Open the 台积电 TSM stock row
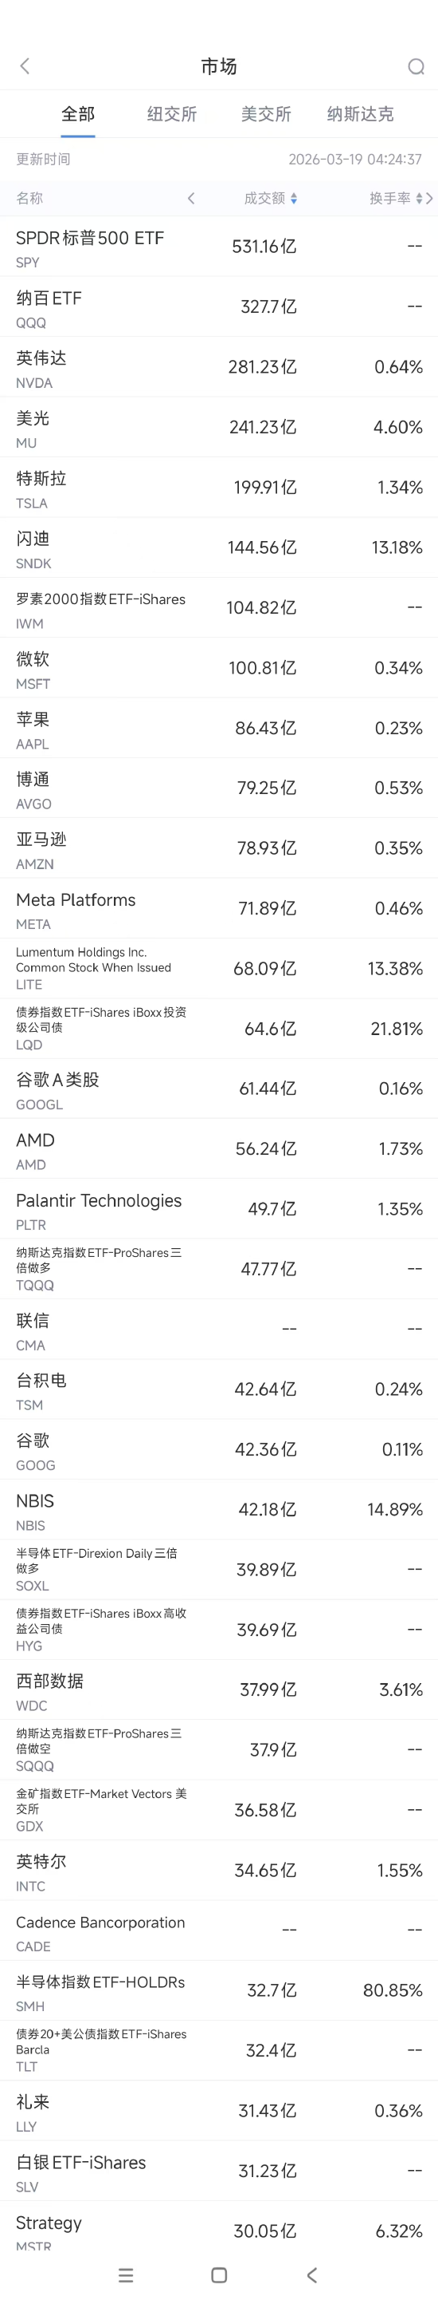Viewport: 438px width, 2300px height. [219, 1389]
